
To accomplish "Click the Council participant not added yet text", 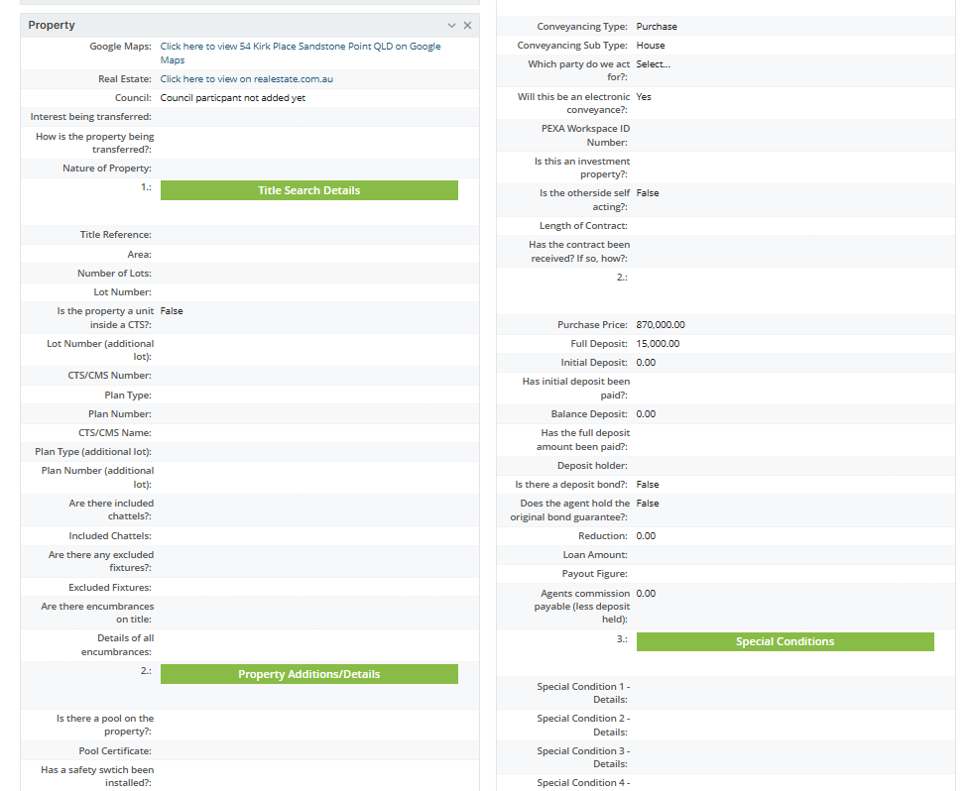I will (x=232, y=98).
